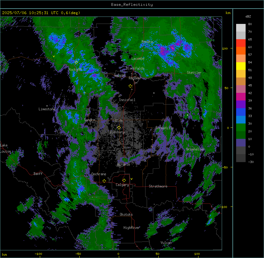This screenshot has height=258, width=264.
Task: Click the Innisfail label
Action: point(127,100)
